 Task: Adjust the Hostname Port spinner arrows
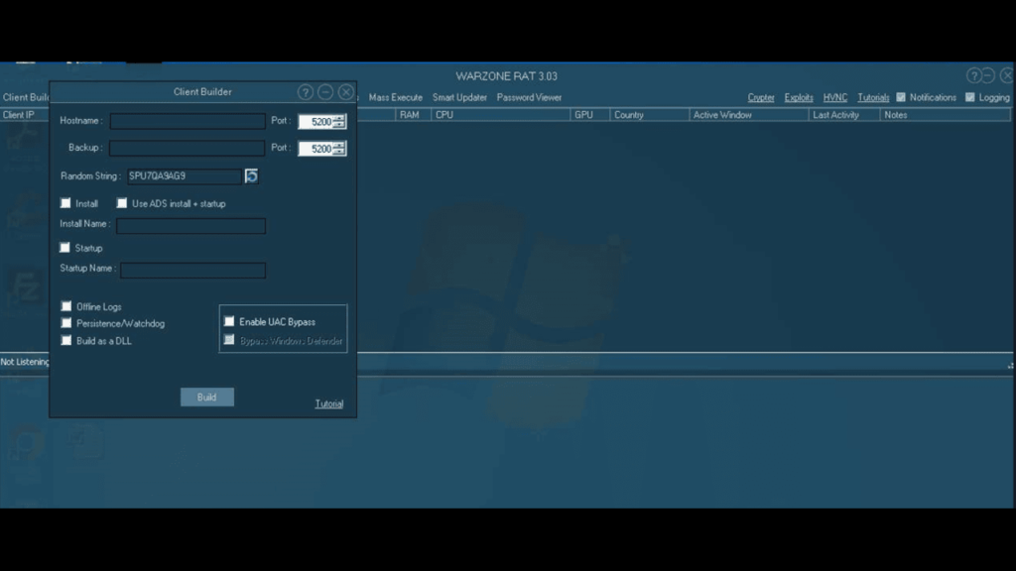coord(339,122)
